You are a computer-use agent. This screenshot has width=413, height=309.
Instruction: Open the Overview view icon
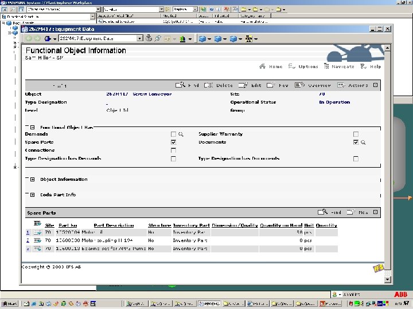point(299,85)
